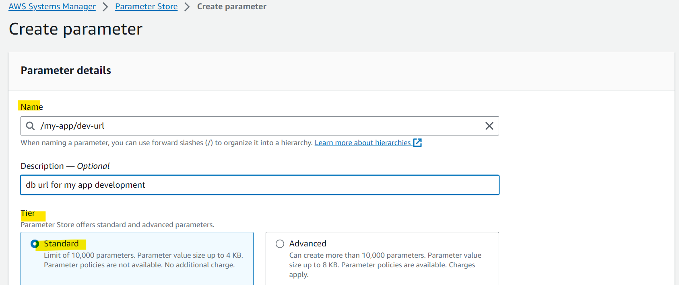Click the Standard tier description text
The image size is (679, 285).
143,260
